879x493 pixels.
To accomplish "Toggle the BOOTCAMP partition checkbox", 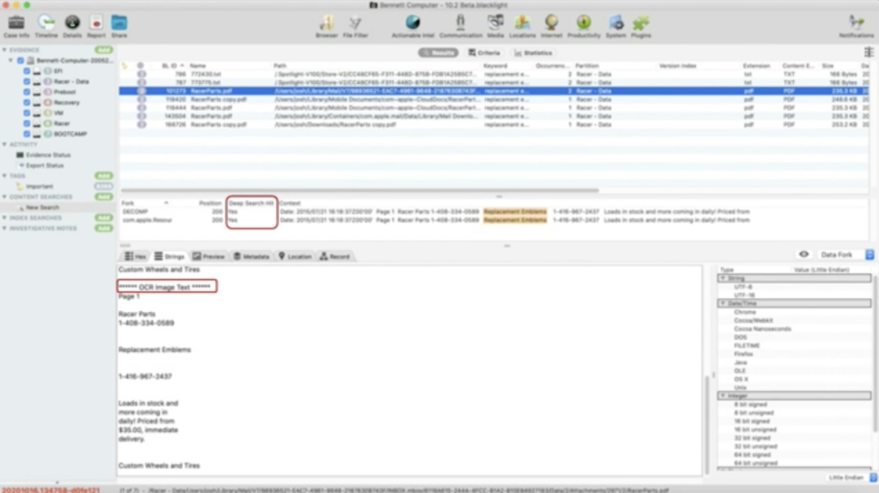I will (x=27, y=134).
